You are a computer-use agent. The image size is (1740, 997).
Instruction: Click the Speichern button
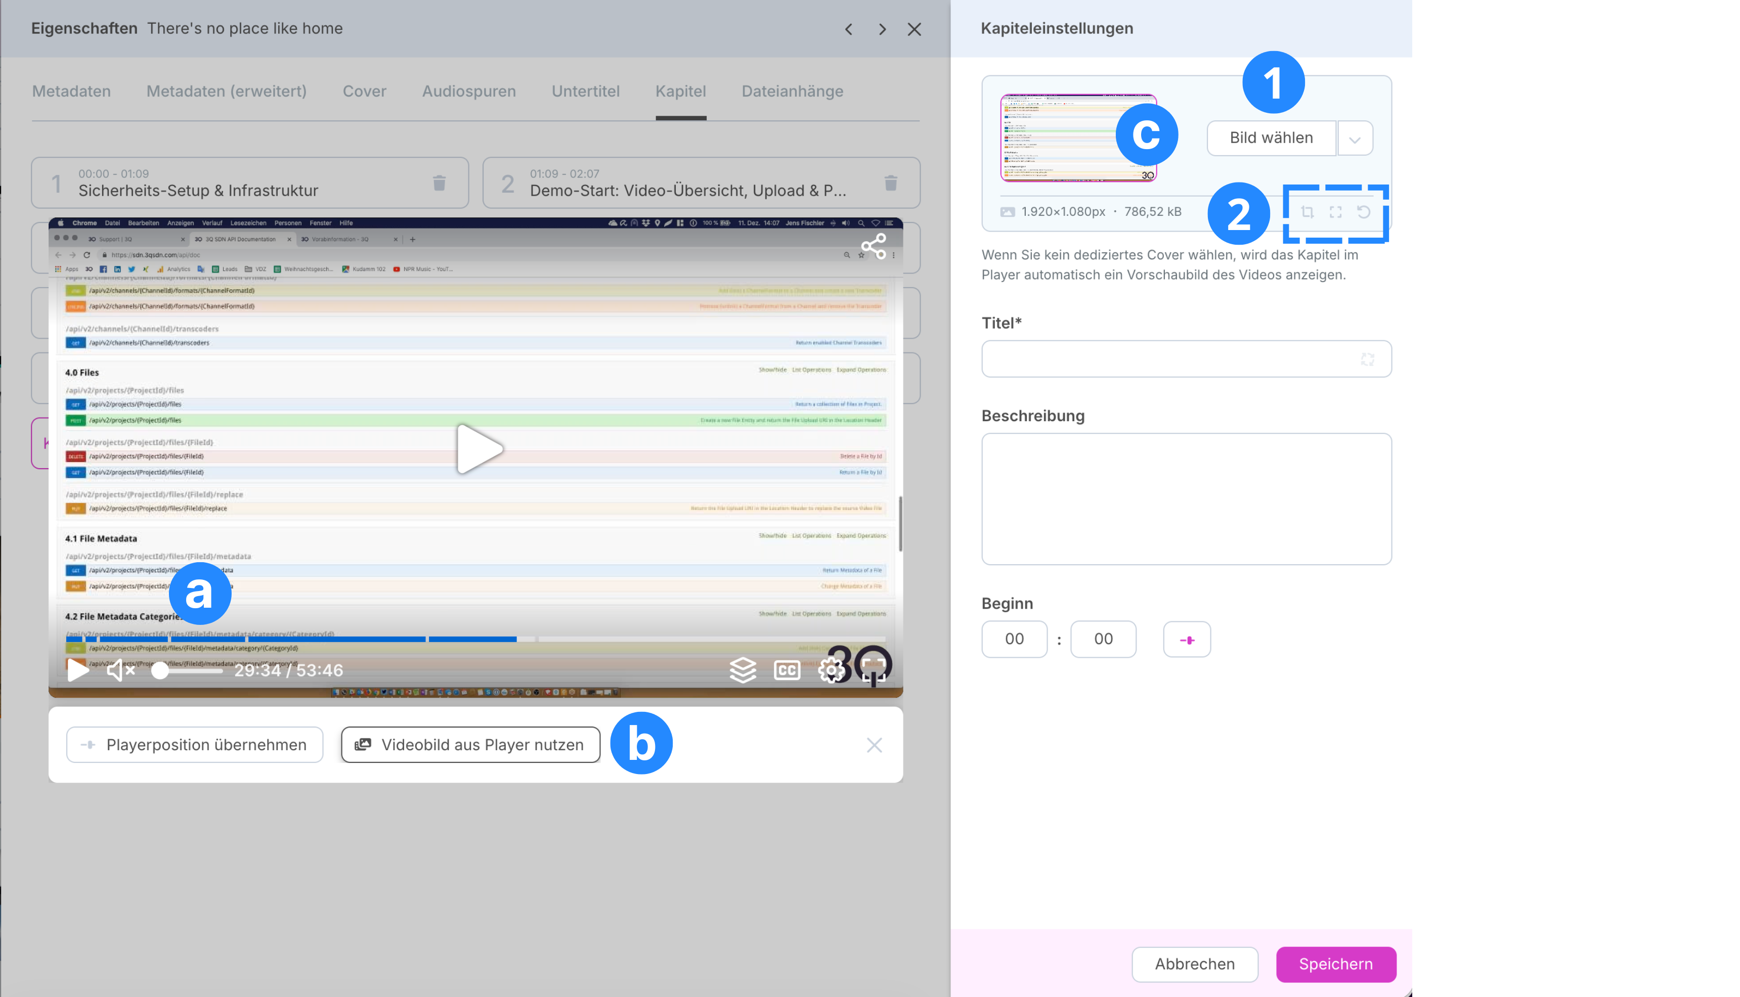[x=1335, y=964]
